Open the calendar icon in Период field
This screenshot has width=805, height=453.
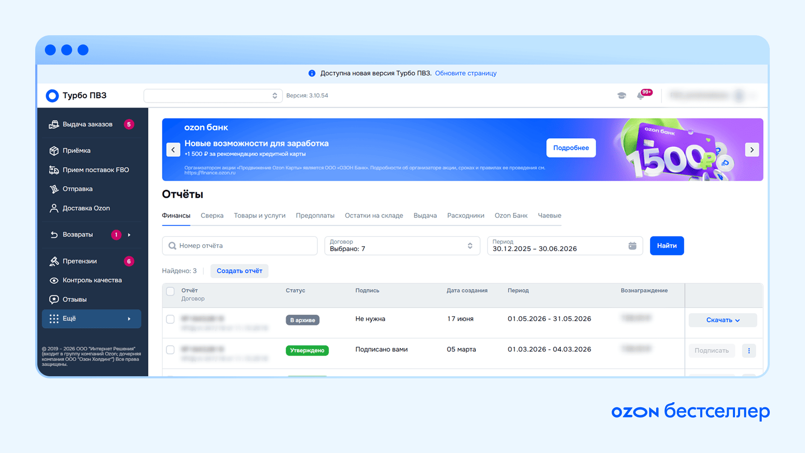click(x=632, y=246)
